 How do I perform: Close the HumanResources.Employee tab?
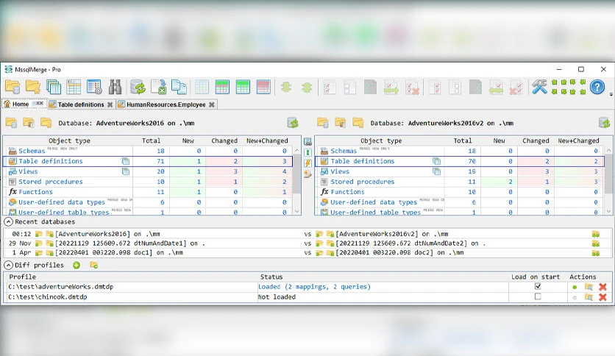[212, 104]
